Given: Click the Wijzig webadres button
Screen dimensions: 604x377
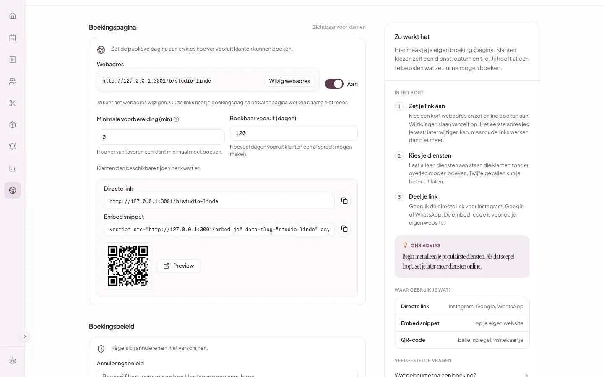Looking at the screenshot, I should point(289,81).
